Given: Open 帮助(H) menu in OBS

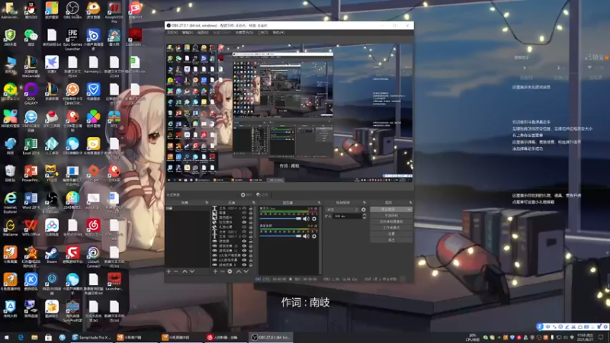Looking at the screenshot, I should tap(278, 33).
